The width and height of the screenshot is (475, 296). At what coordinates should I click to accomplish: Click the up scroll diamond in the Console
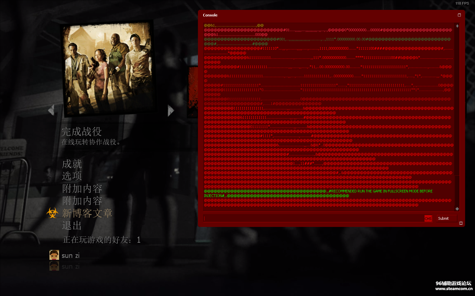(457, 26)
